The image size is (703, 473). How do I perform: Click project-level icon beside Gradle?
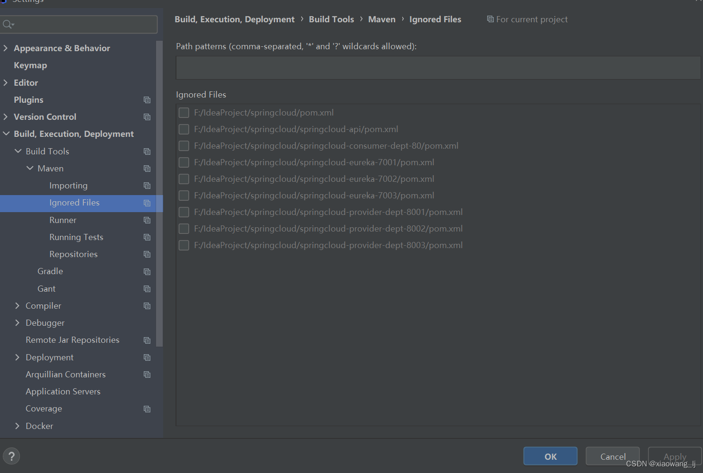[x=147, y=272]
